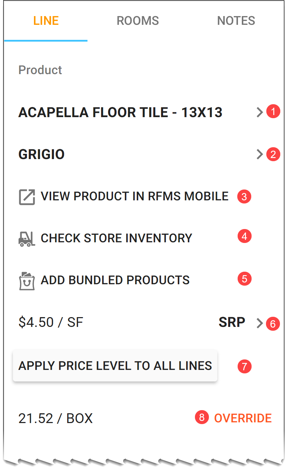This screenshot has width=288, height=472.
Task: Choose the Check Store Inventory label
Action: (x=116, y=238)
